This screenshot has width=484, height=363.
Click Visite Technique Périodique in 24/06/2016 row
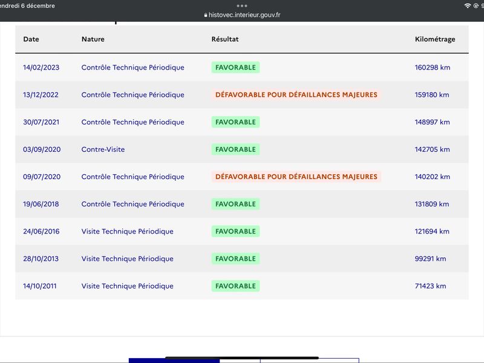click(x=127, y=231)
